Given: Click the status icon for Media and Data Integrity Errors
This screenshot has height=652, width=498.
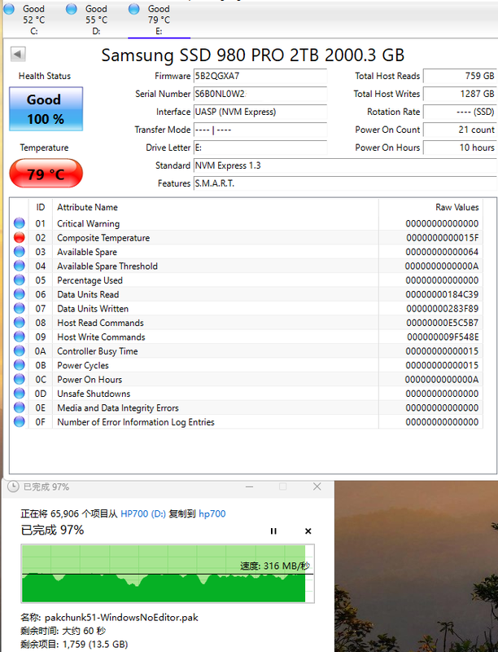Looking at the screenshot, I should coord(19,407).
